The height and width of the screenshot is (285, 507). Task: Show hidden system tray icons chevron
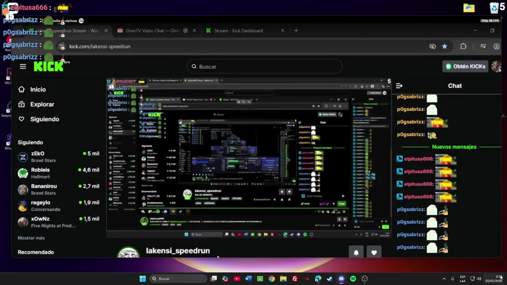click(x=444, y=279)
